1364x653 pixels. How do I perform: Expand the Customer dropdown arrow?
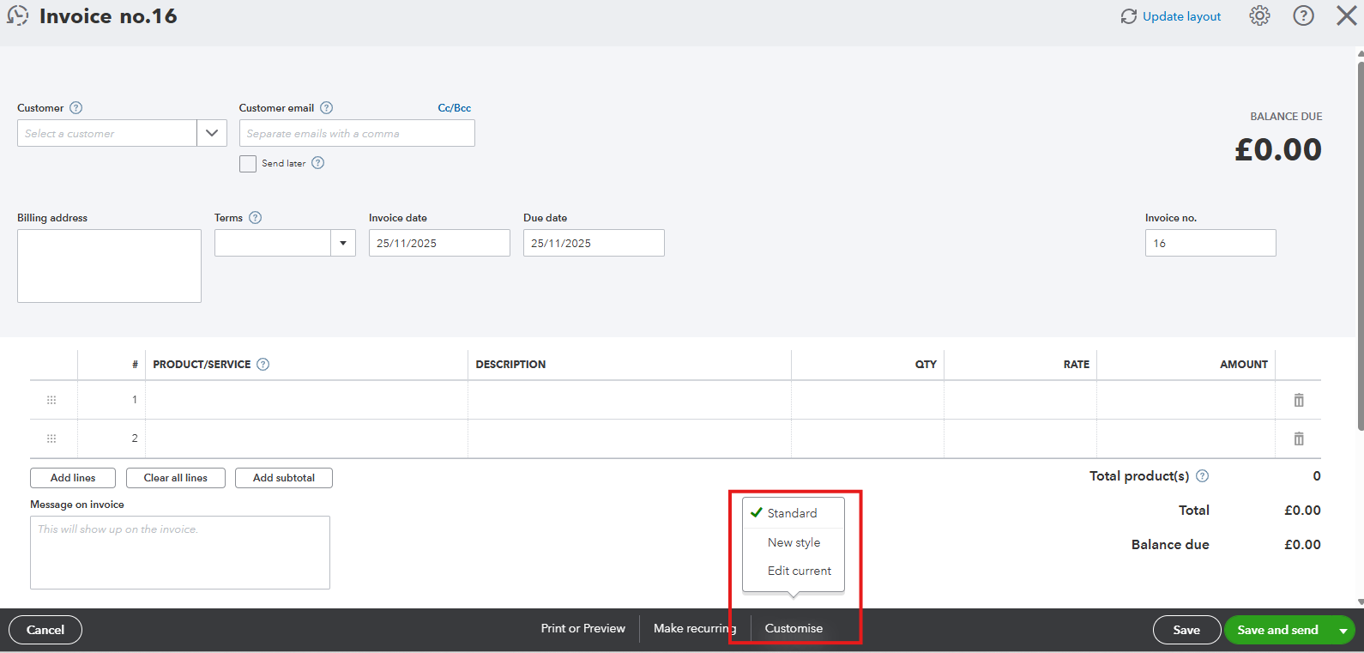[x=212, y=134]
